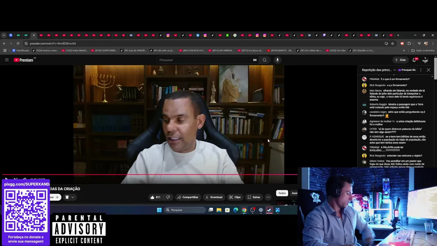Switch to the Google browser tab

pos(235,35)
